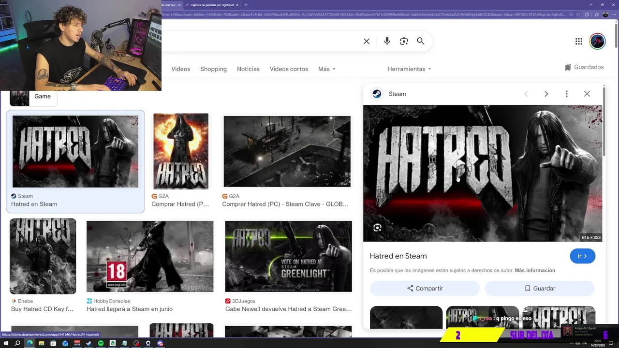Switch to the Noticias tab
Viewport: 619px width, 348px height.
click(x=248, y=69)
